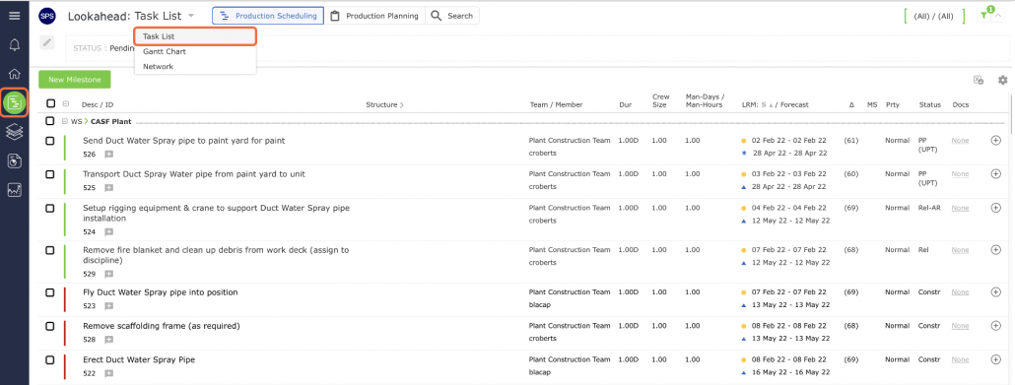This screenshot has height=385, width=1015.
Task: Click plus icon on task 522 row
Action: (995, 359)
